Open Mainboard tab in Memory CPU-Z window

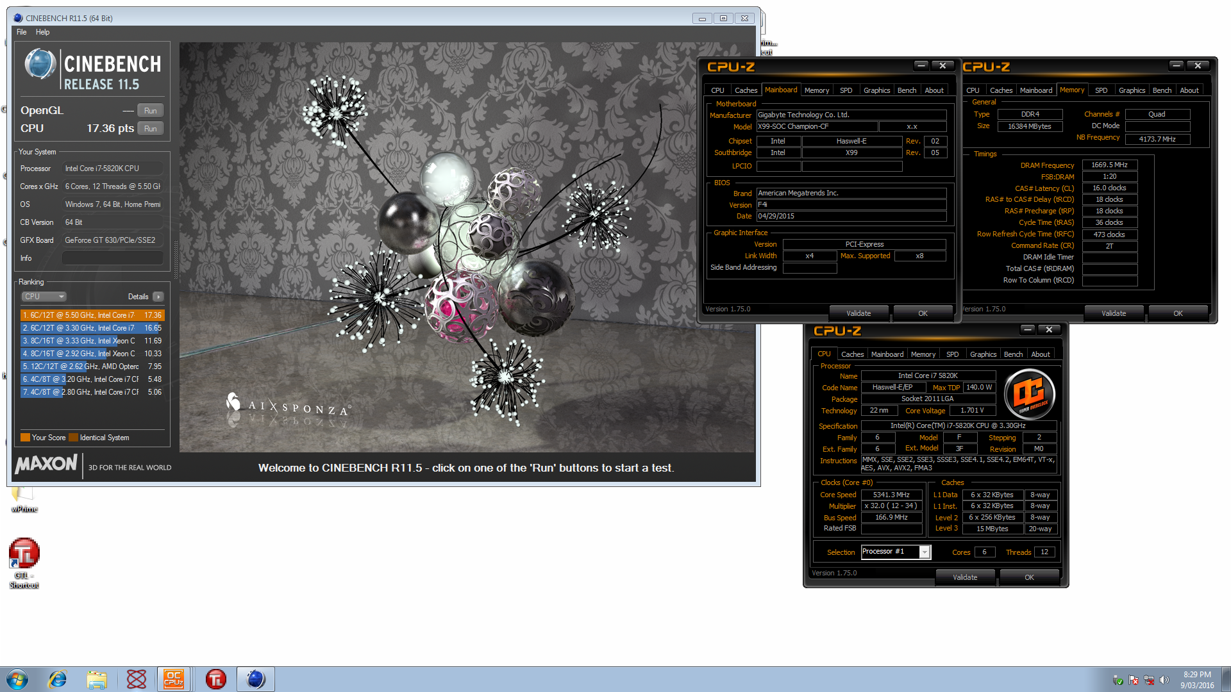click(1036, 90)
